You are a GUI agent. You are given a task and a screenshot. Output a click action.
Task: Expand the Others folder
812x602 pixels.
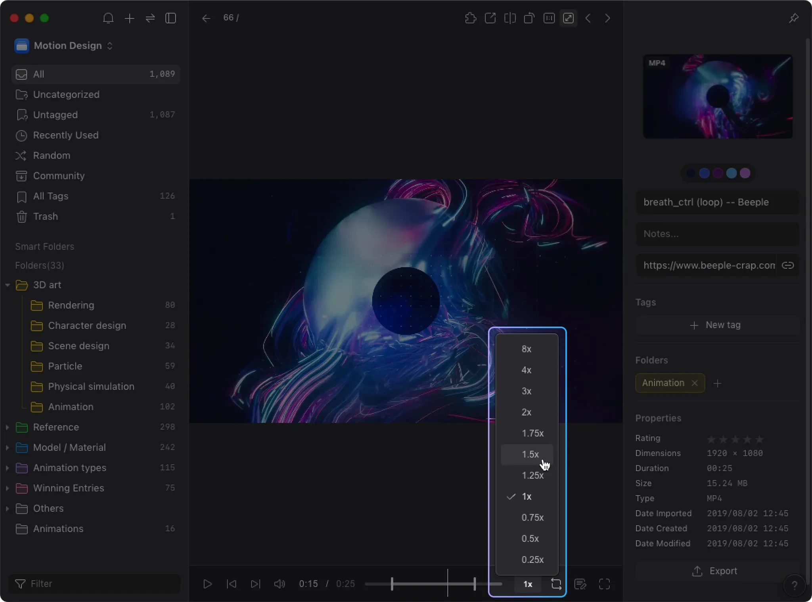[8, 508]
